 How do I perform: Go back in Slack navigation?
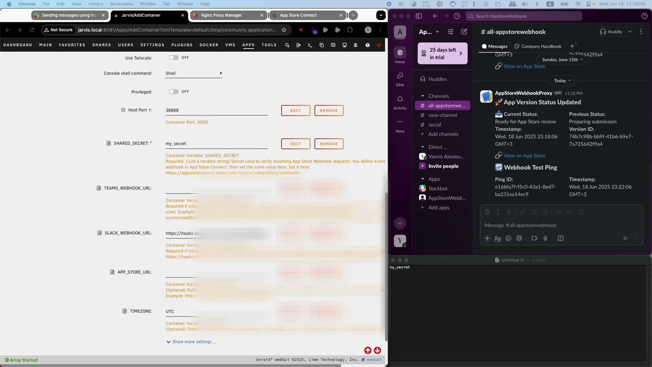coord(435,16)
